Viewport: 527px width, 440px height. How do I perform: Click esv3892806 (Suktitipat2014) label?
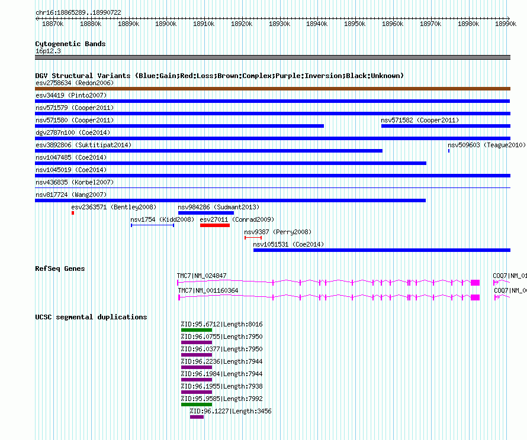point(83,145)
